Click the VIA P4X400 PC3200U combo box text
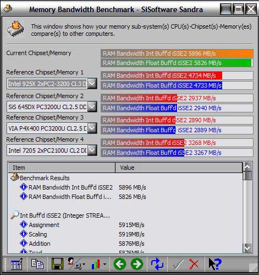 click(47, 128)
